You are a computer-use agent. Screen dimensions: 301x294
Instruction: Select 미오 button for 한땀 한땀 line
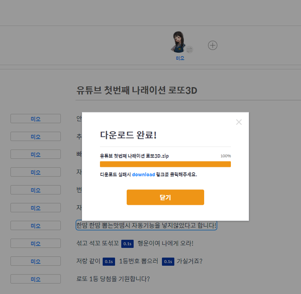click(x=36, y=226)
